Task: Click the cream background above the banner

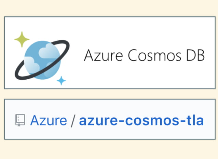Action: point(109,8)
